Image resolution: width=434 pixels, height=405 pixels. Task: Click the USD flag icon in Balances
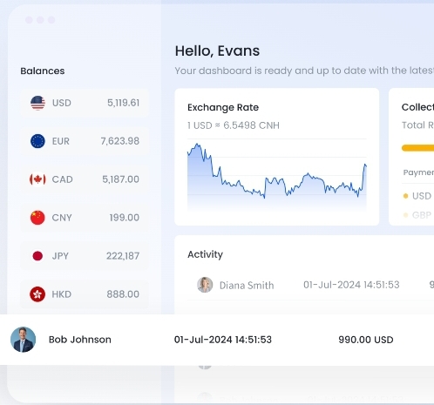pyautogui.click(x=37, y=103)
